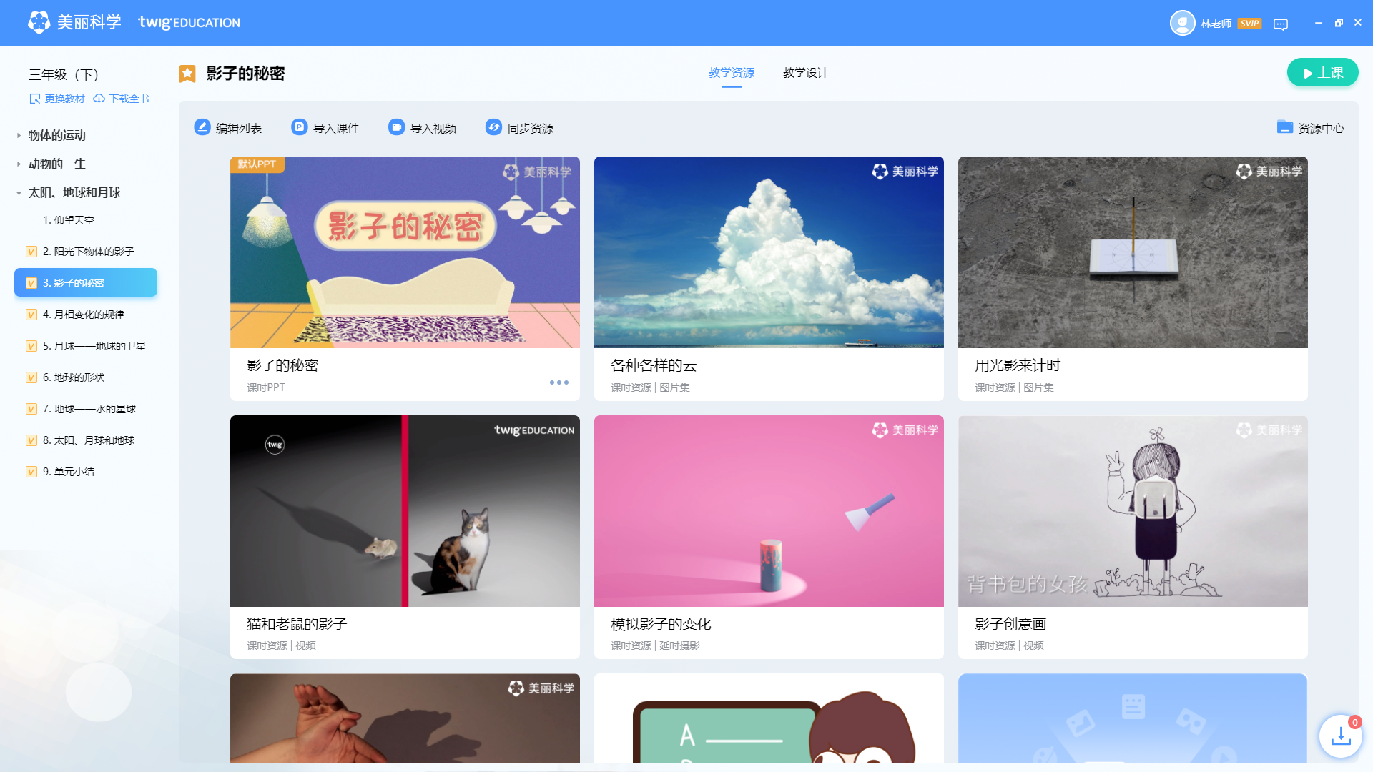1373x772 pixels.
Task: Toggle the V marker for 月球——地球的卫星
Action: [31, 346]
